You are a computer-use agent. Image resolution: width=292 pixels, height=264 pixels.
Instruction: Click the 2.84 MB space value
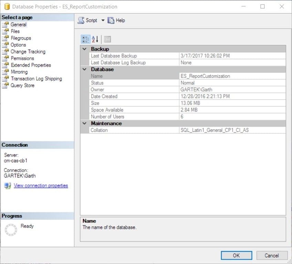tap(189, 110)
